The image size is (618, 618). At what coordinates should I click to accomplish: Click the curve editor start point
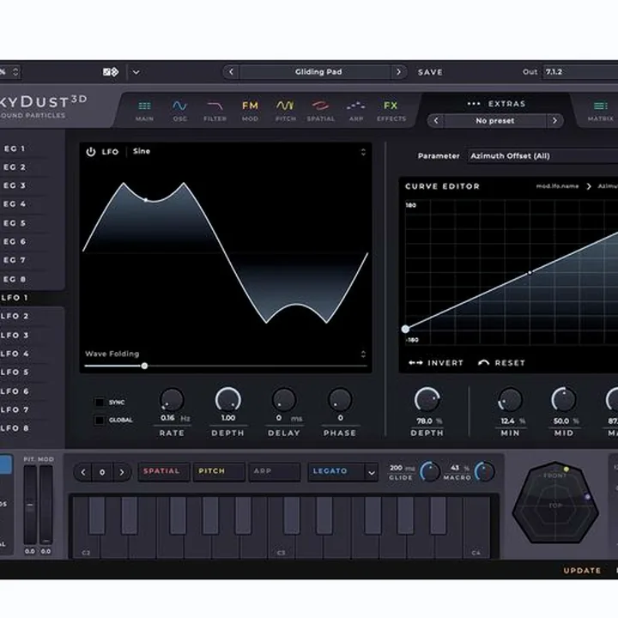coord(405,329)
